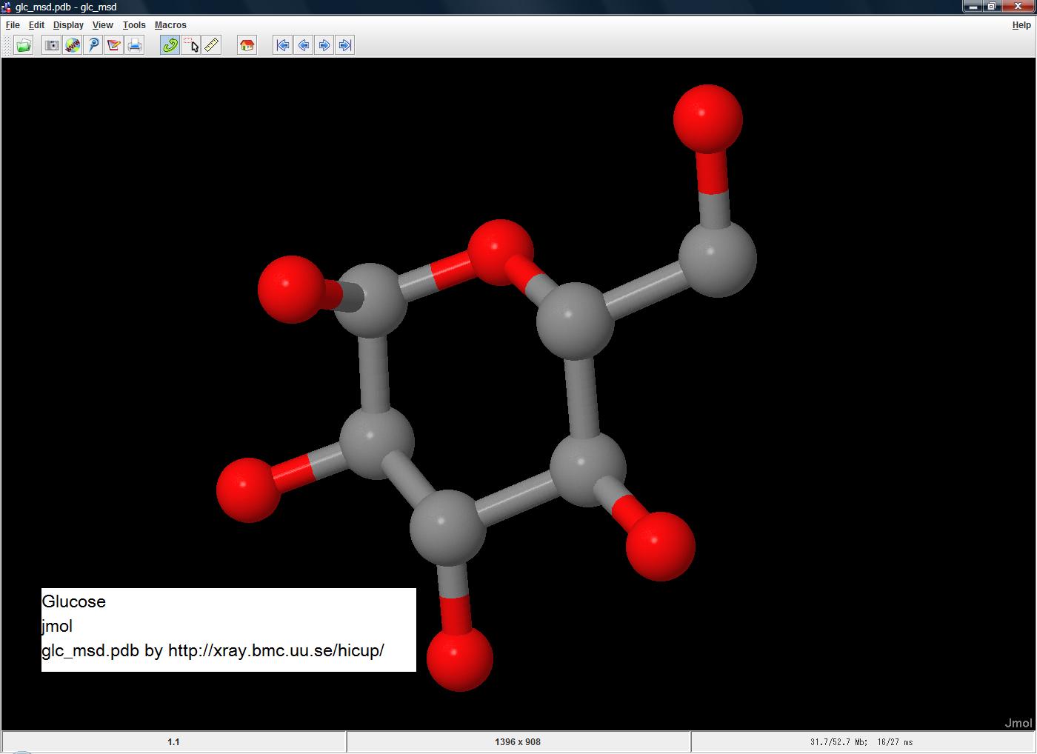
Task: Click the ring oxygen atom between carbons
Action: pos(501,252)
